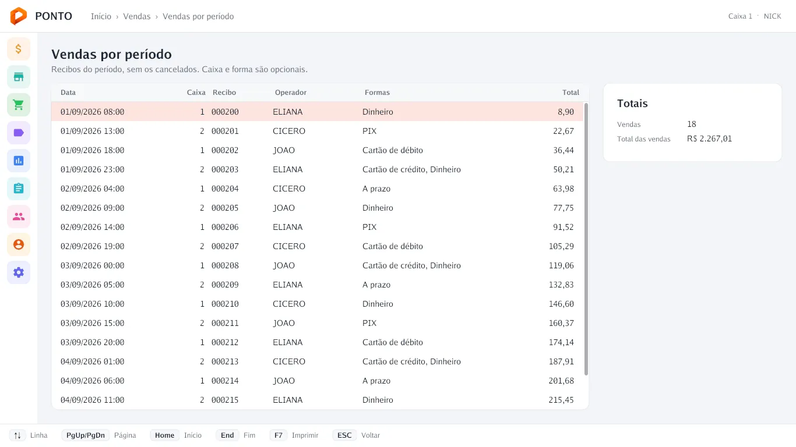The height and width of the screenshot is (447, 796).
Task: Open the teal clipboard icon
Action: click(19, 189)
